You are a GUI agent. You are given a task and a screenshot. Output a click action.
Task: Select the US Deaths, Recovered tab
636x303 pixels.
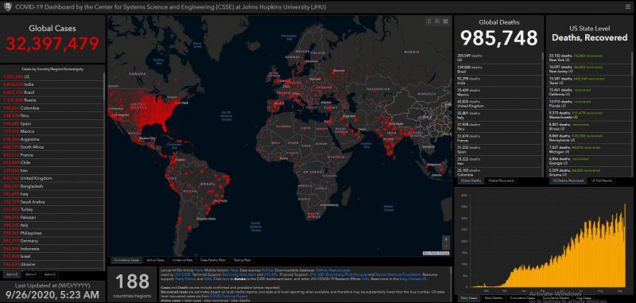point(567,181)
